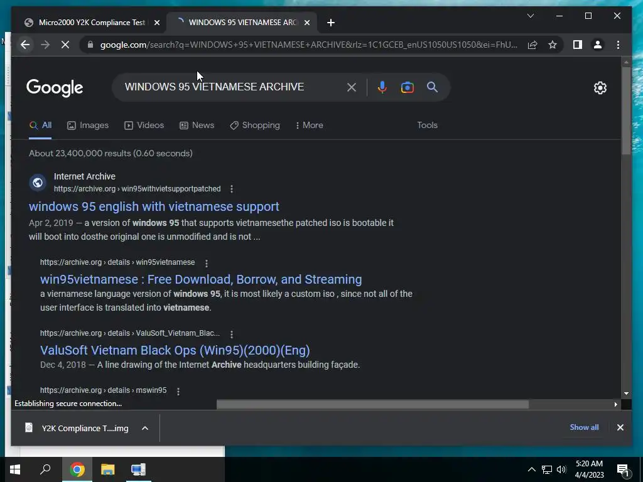Switch to News results
Screen dimensions: 643x482
(x=197, y=126)
